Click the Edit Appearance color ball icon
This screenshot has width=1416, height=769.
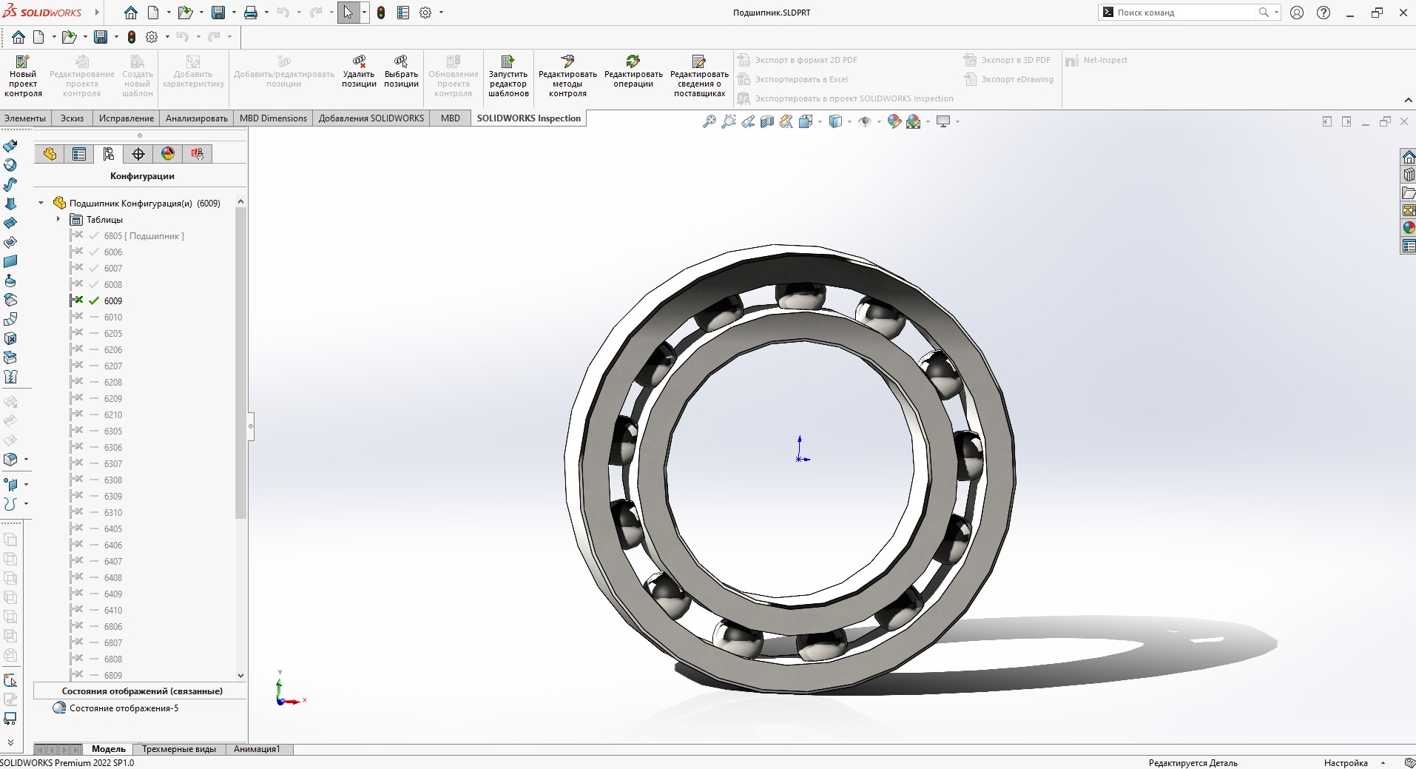(x=894, y=121)
